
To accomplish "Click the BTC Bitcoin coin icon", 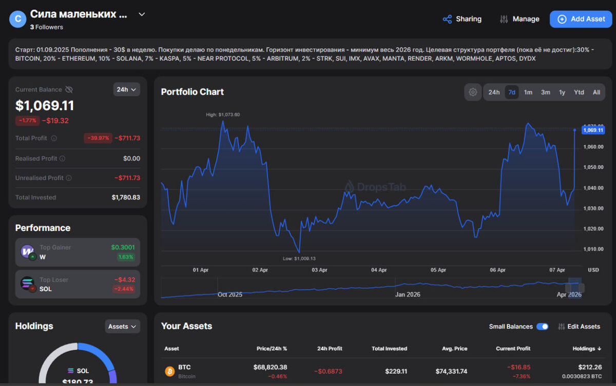I will (x=169, y=371).
